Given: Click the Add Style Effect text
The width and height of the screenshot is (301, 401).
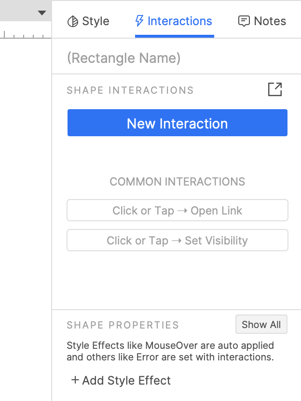Looking at the screenshot, I should coord(126,381).
